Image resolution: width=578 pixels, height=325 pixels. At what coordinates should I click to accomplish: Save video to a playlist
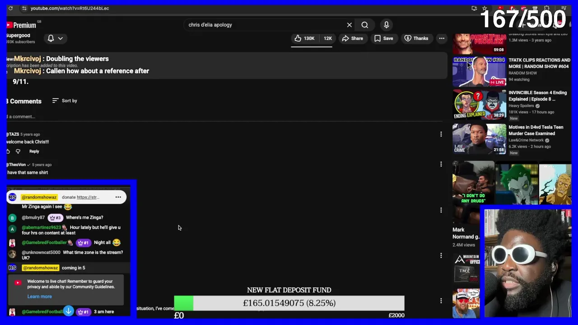[x=383, y=38]
